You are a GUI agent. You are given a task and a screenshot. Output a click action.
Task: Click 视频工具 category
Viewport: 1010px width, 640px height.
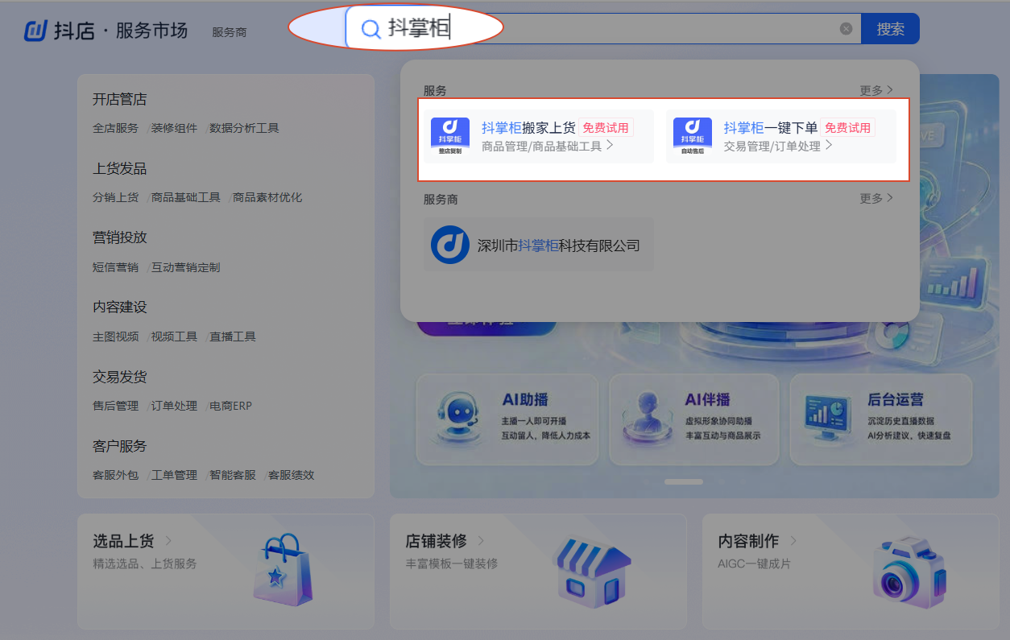(174, 337)
